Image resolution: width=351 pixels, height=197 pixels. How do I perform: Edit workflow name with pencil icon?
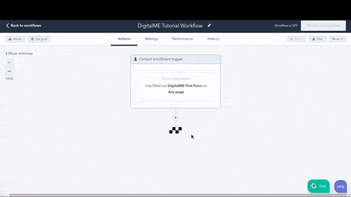(x=209, y=25)
